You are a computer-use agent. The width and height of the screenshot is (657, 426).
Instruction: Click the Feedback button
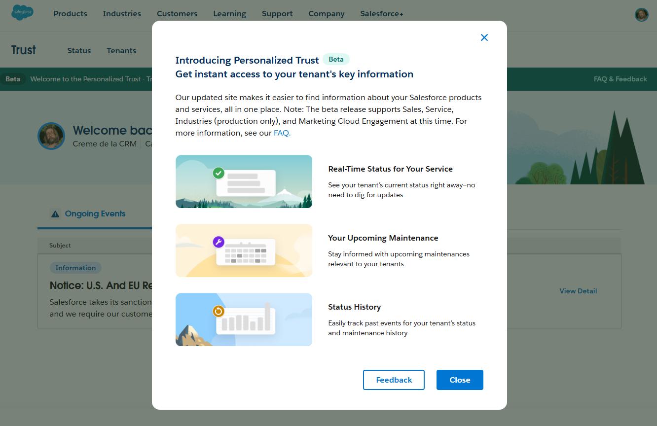[394, 380]
